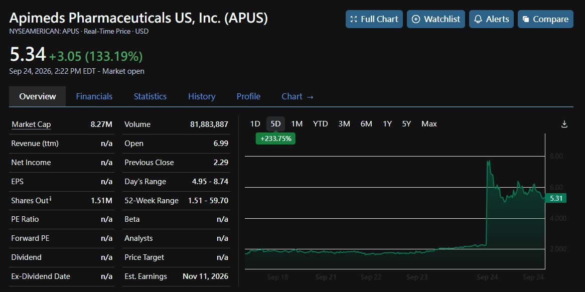Go to the History tab
Viewport: 585px width, 292px height.
point(202,97)
